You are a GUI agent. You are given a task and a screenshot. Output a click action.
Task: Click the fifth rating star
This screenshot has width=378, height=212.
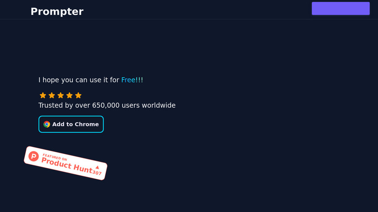point(78,95)
